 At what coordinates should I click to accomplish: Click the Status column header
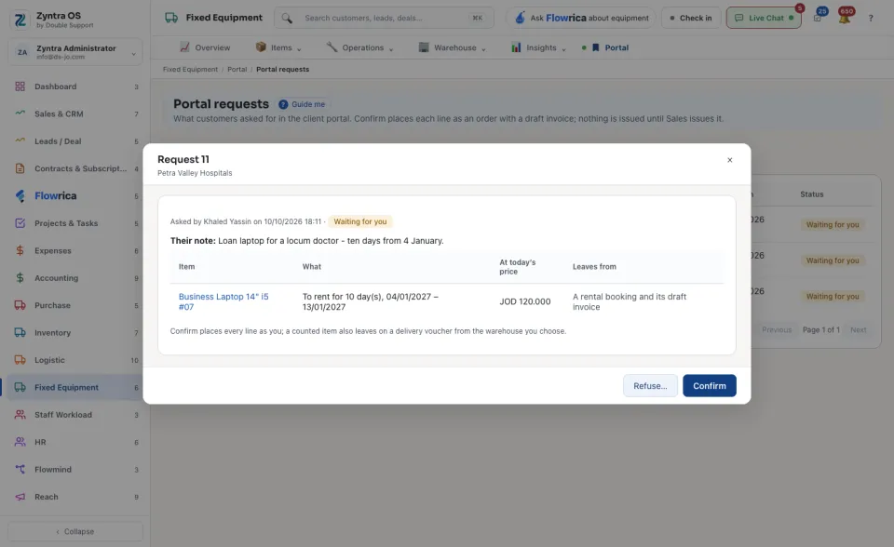811,194
